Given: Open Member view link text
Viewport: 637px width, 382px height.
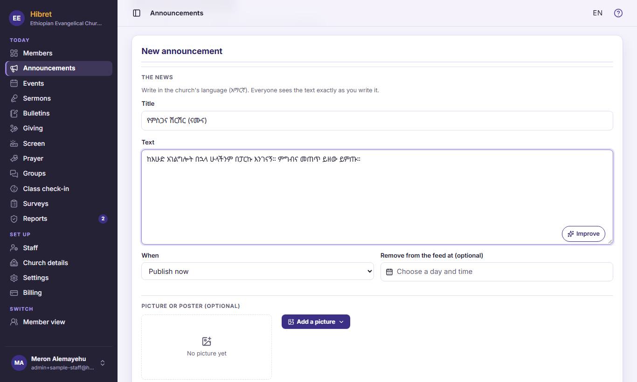Looking at the screenshot, I should 44,322.
